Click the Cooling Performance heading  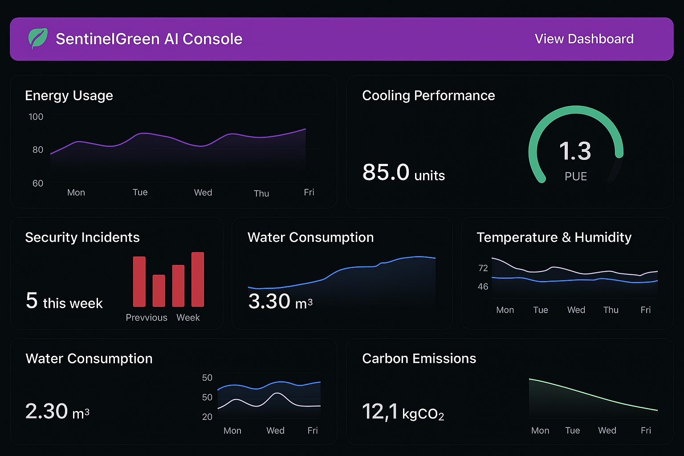tap(428, 96)
